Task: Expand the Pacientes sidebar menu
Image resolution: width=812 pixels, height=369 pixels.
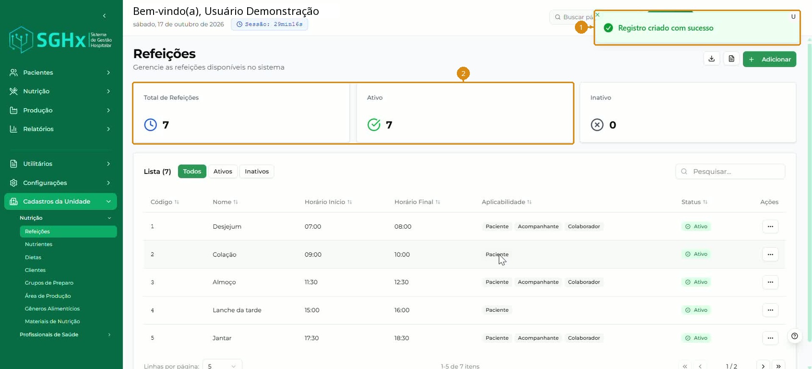Action: point(60,73)
